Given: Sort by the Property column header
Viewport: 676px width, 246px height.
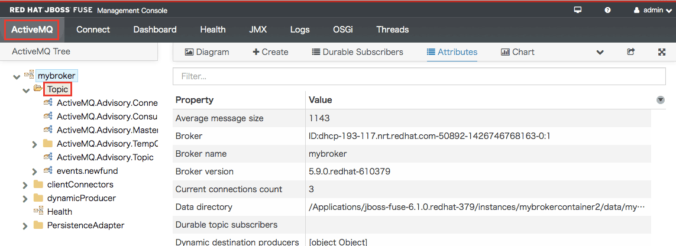Looking at the screenshot, I should click(x=195, y=100).
